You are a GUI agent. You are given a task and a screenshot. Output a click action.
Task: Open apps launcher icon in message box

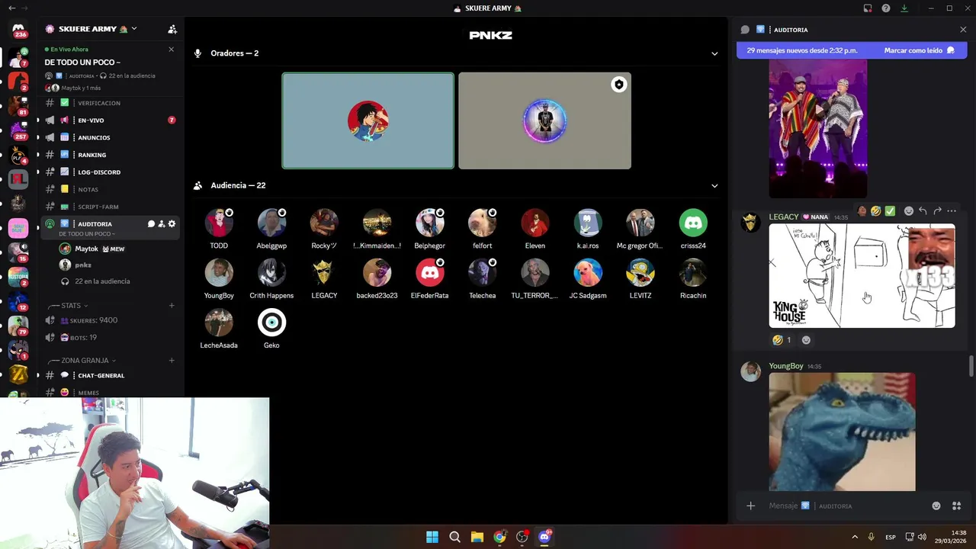point(956,506)
